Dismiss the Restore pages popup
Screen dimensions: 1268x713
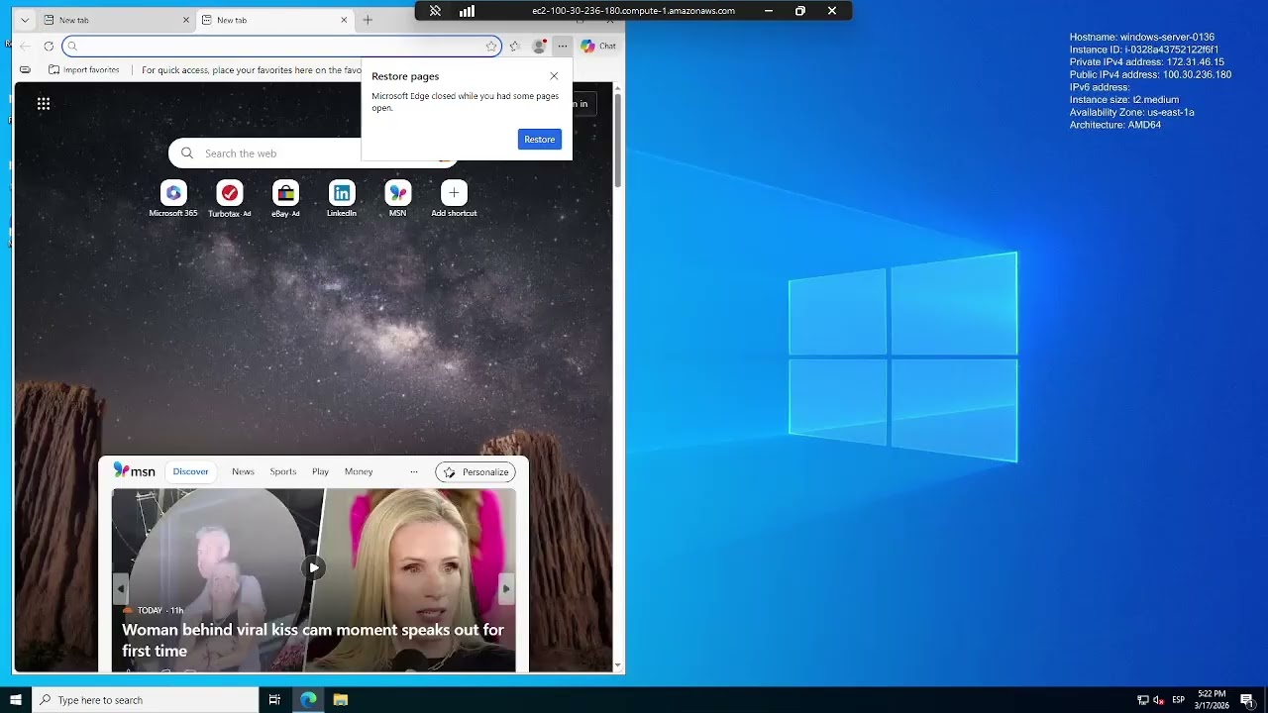pyautogui.click(x=554, y=76)
